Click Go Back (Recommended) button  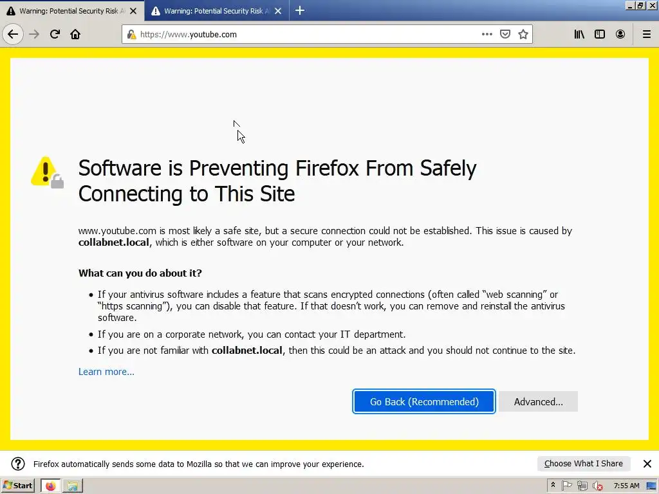coord(424,401)
